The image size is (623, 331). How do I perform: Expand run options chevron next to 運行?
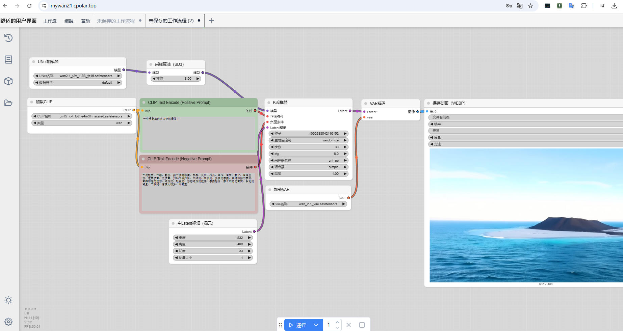coord(316,325)
